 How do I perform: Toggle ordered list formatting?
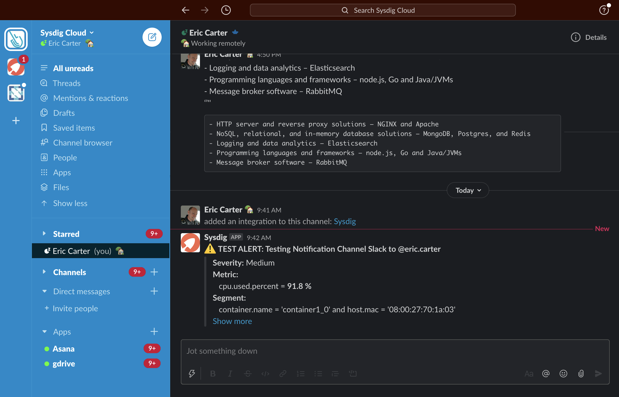300,374
